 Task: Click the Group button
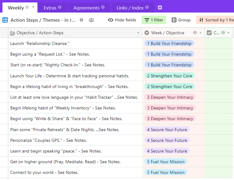[181, 20]
